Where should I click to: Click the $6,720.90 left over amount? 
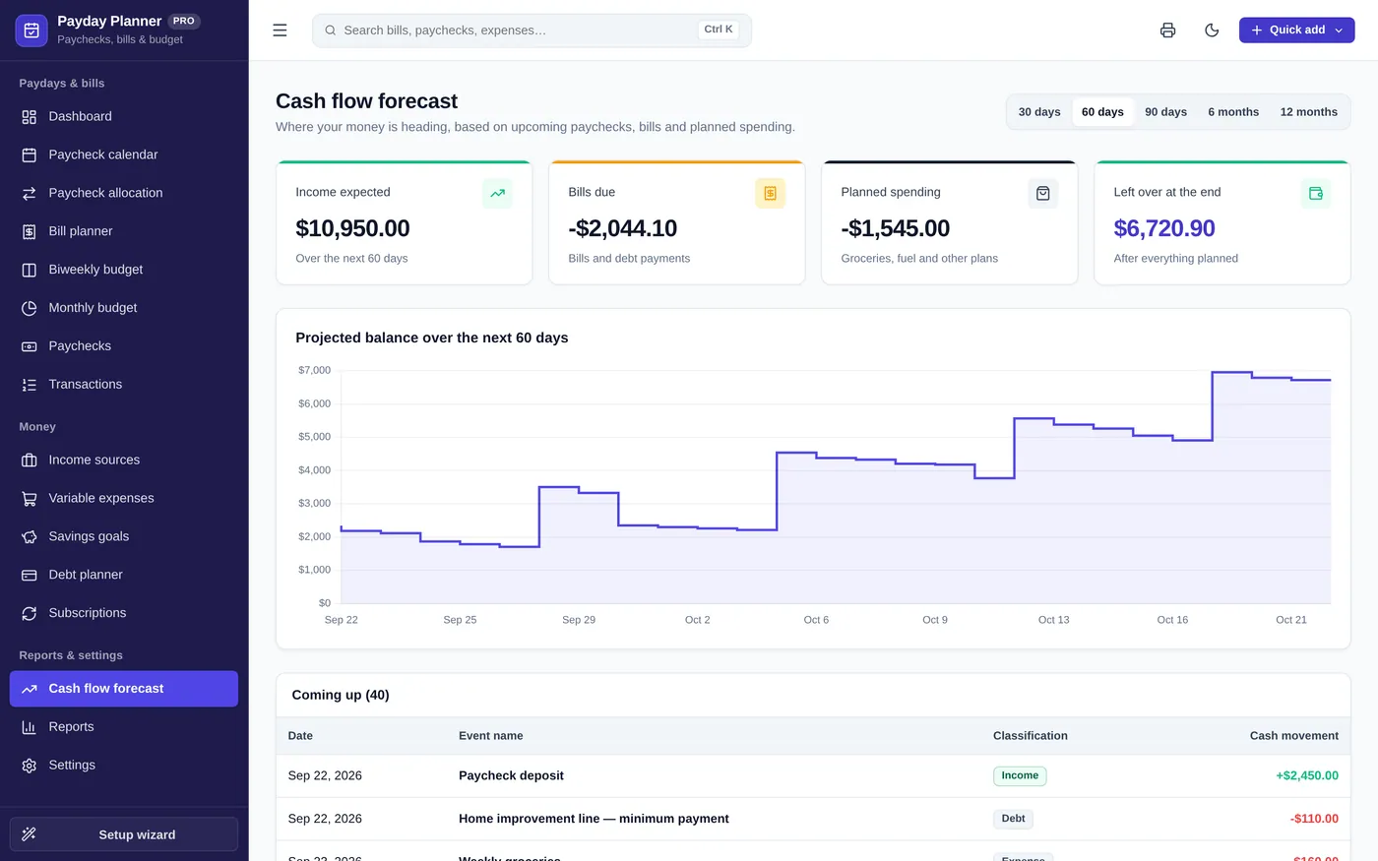tap(1164, 228)
